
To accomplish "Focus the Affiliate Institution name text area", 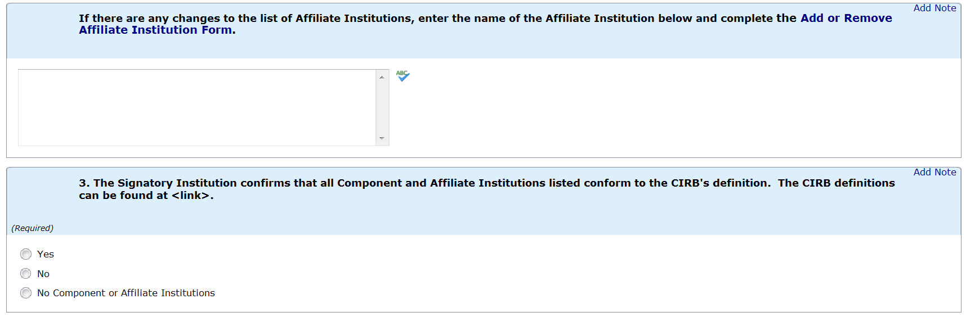I will [197, 107].
